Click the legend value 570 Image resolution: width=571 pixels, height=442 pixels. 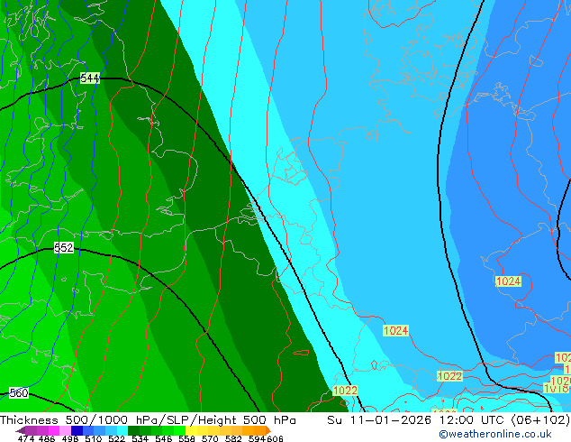coord(210,438)
